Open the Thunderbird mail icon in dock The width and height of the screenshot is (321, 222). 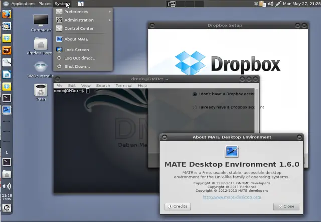pyautogui.click(x=7, y=26)
